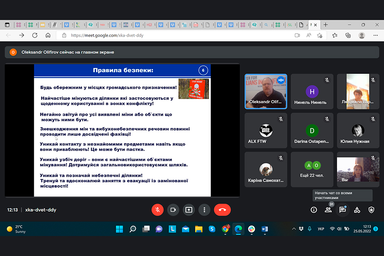The width and height of the screenshot is (384, 256).
Task: Open the Chat app on taskbar
Action: (159, 229)
